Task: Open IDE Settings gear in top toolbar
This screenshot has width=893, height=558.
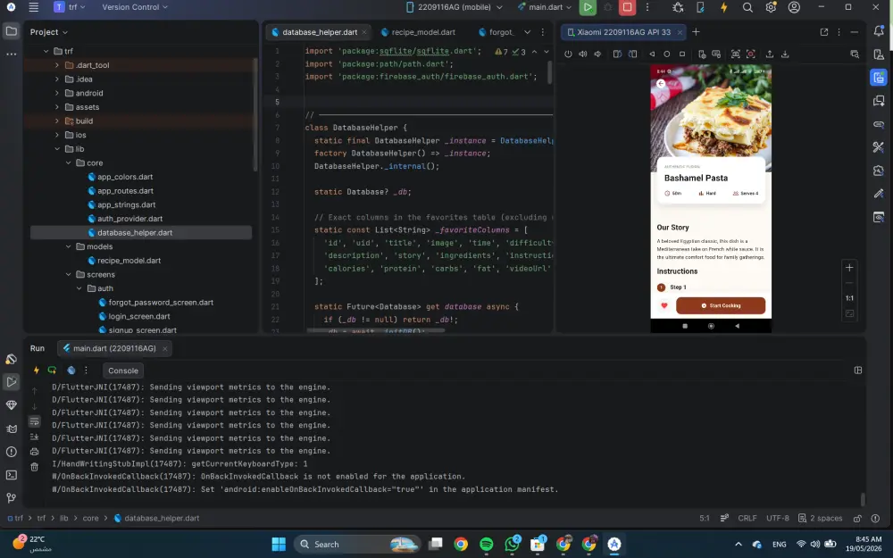Action: click(771, 7)
